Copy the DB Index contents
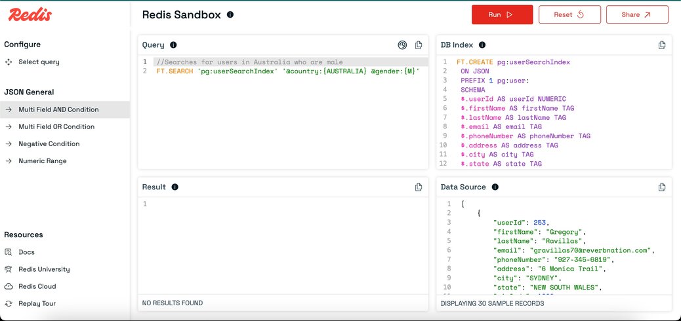 tap(661, 45)
